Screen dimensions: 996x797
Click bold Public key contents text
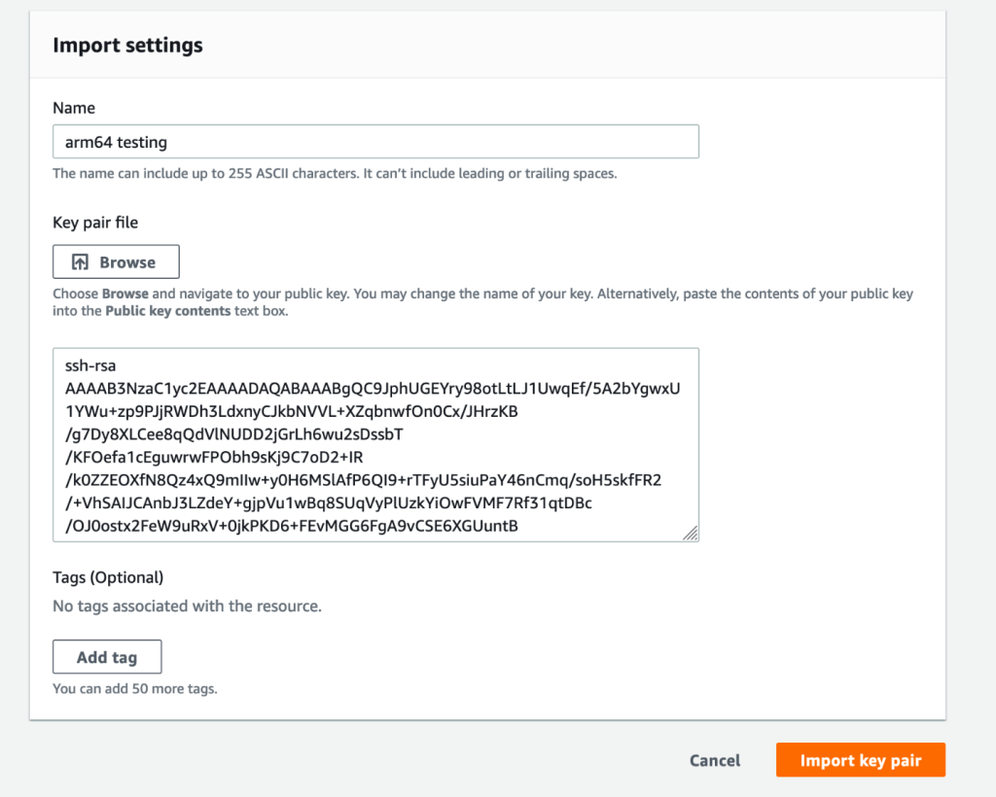coord(167,311)
